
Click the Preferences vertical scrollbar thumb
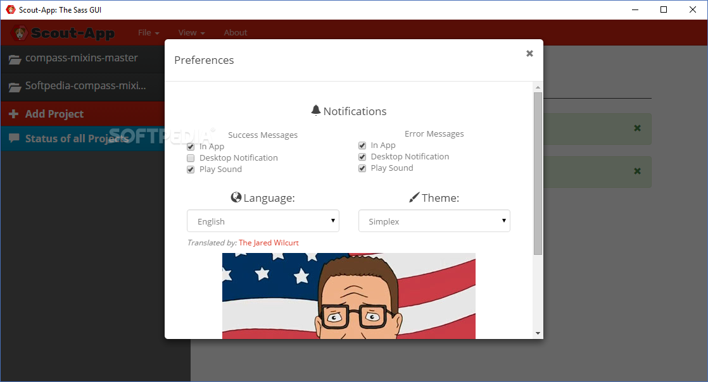click(538, 174)
